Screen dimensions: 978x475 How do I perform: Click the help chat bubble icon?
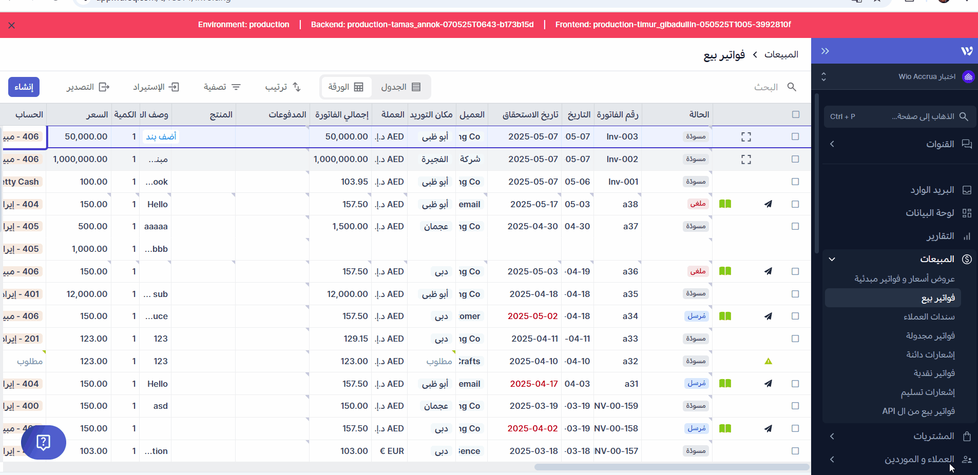pyautogui.click(x=44, y=442)
